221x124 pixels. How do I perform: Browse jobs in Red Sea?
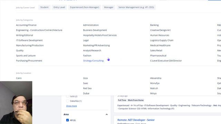(x=87, y=88)
